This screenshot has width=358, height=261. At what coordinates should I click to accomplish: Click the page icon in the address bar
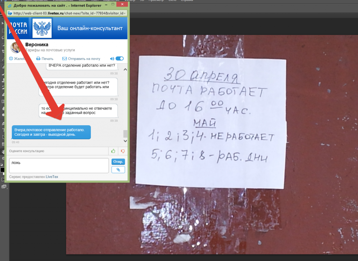(x=10, y=13)
